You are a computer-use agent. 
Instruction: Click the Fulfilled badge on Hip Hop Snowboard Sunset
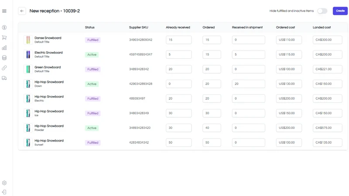click(92, 143)
